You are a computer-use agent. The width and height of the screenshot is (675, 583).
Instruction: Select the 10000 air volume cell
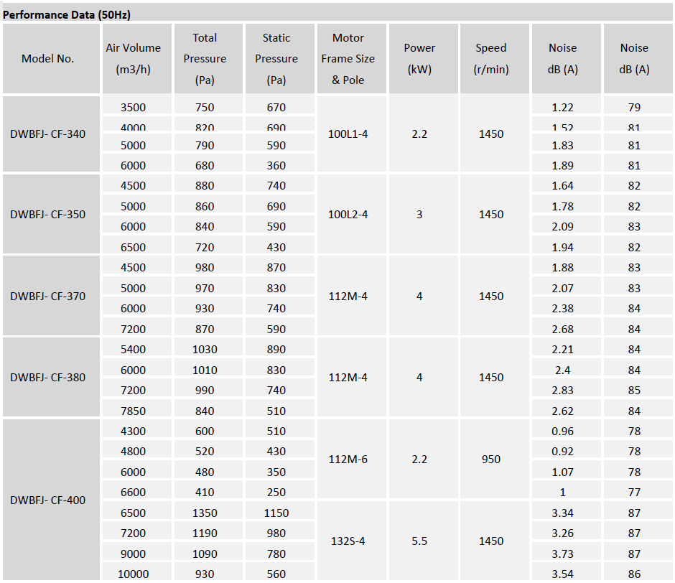pyautogui.click(x=133, y=574)
